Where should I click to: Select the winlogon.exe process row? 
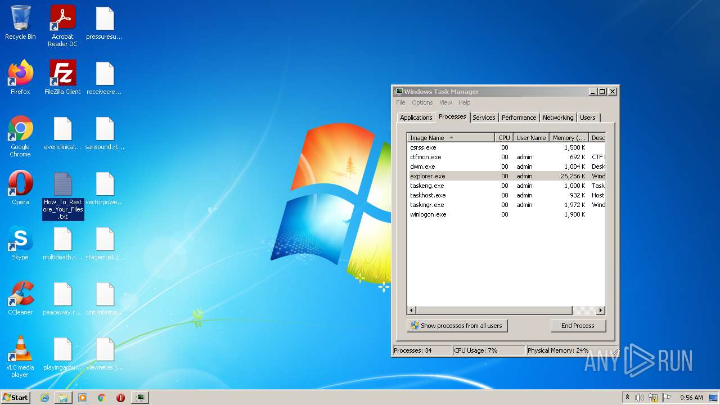pos(506,214)
